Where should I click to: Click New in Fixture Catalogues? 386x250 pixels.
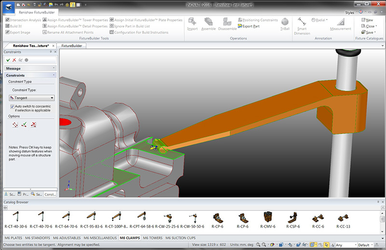point(369,20)
